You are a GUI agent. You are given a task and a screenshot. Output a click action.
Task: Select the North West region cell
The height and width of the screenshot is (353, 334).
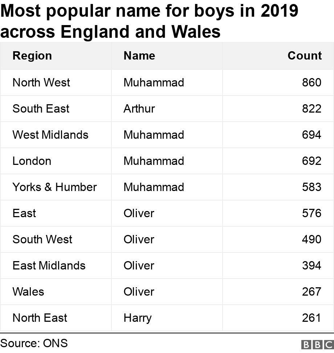pos(41,82)
